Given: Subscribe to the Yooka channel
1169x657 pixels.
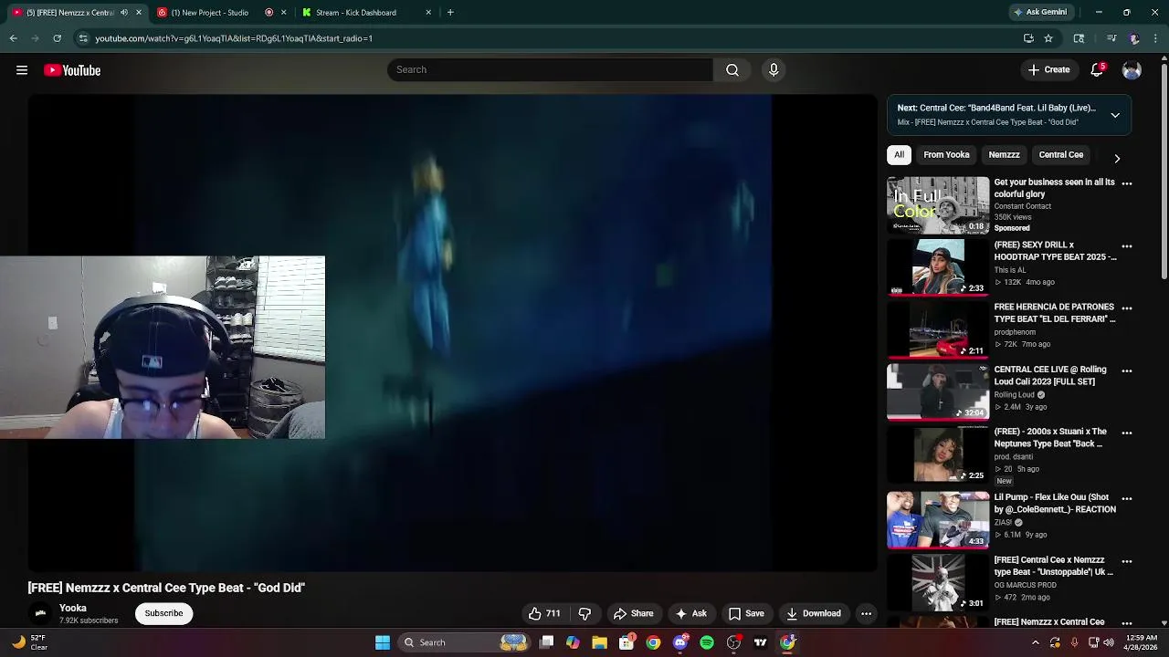Looking at the screenshot, I should click(163, 613).
